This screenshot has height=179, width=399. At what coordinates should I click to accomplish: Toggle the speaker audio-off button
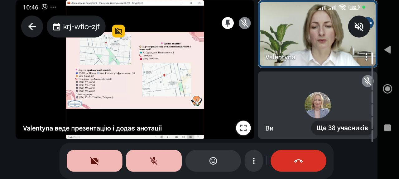pyautogui.click(x=359, y=26)
